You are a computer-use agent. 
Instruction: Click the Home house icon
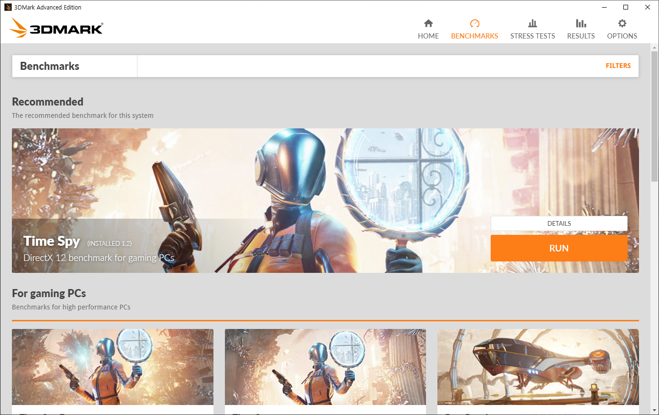(428, 23)
